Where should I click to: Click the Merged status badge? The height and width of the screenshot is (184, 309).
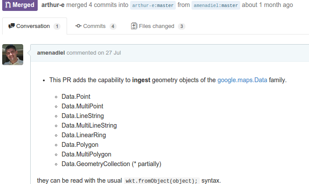tap(20, 5)
